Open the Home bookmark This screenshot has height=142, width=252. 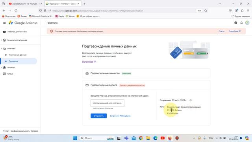pos(70,16)
